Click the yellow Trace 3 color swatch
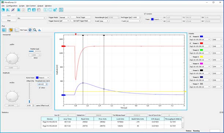The width and height of the screenshot is (224, 133). (201, 57)
